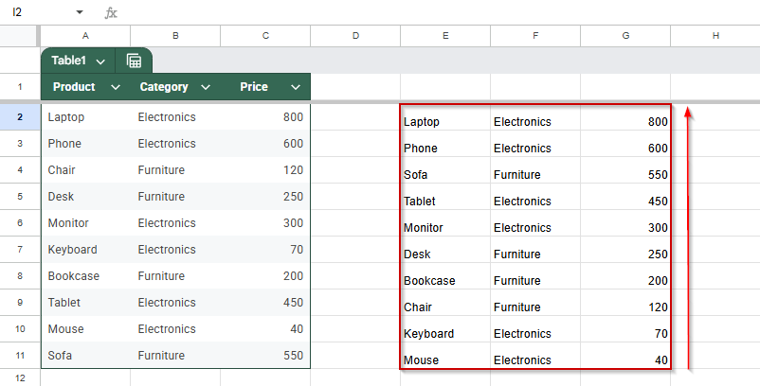Screen dimensions: 760x386
Task: Select the Chair cell in column A
Action: (x=86, y=170)
